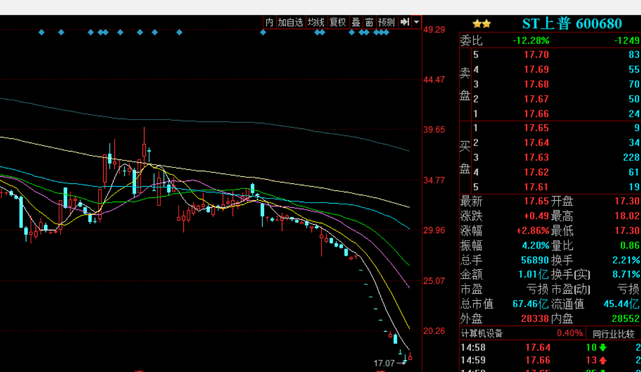
Task: Click the 卖盘 sell-side label
Action: 465,84
